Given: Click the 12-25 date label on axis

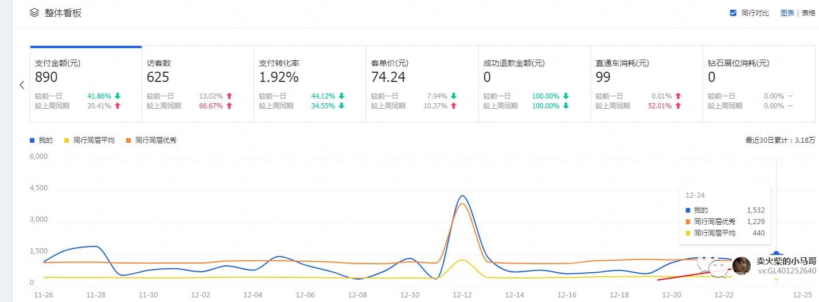Looking at the screenshot, I should (802, 295).
